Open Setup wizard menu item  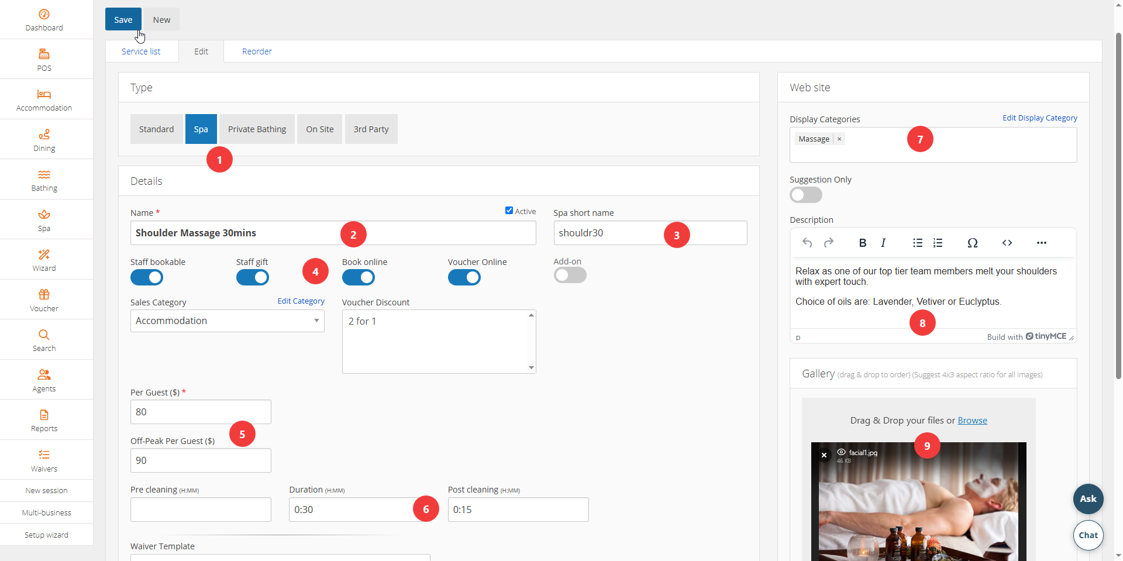[47, 535]
